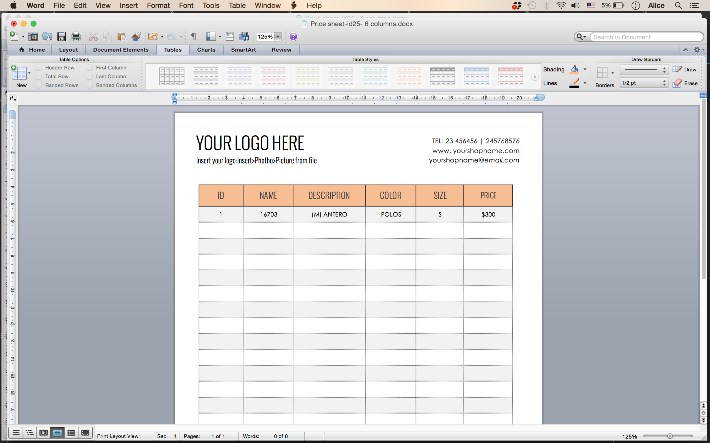The image size is (710, 443).
Task: Click the Shading paint bucket icon
Action: tap(574, 69)
